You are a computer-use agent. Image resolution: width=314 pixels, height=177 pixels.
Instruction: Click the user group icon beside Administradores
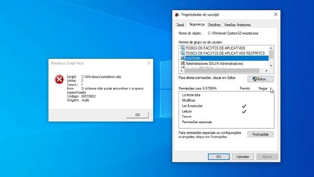183,63
